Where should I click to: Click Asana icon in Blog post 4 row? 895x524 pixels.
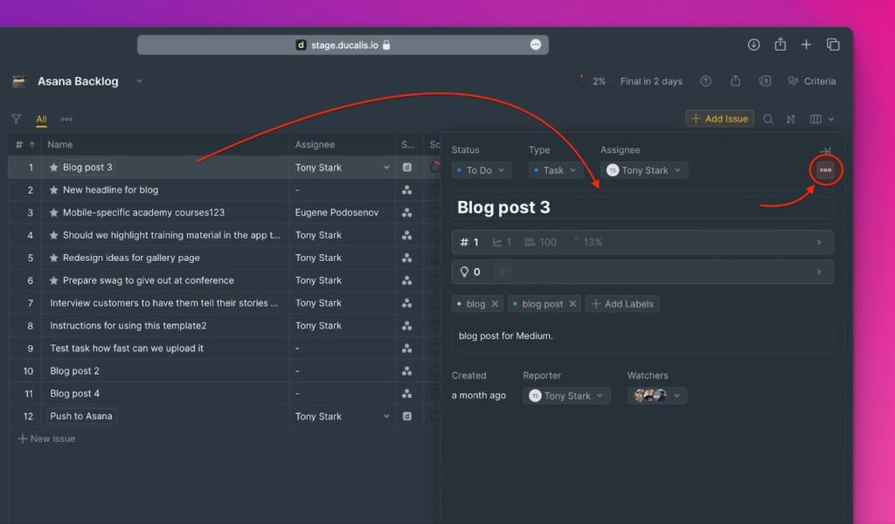(x=407, y=393)
